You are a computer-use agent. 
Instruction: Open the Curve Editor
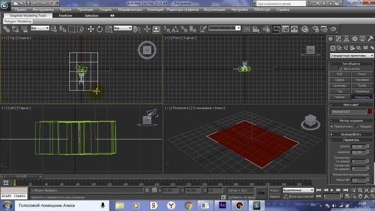(285, 29)
